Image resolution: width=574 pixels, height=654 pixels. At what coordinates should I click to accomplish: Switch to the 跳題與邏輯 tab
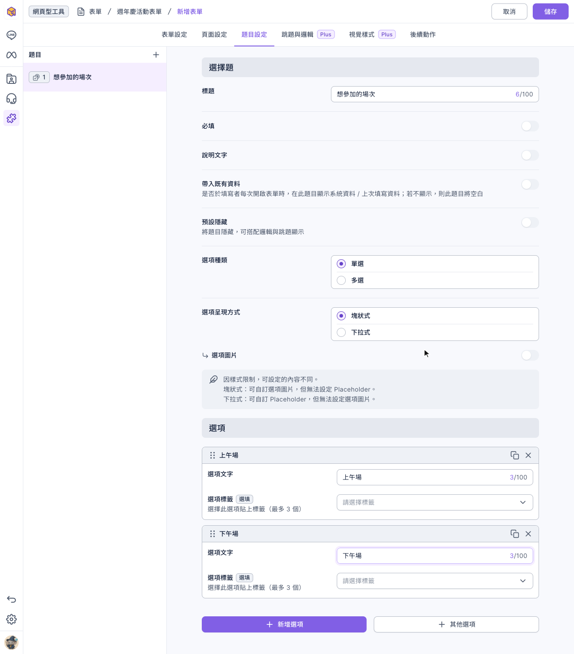click(x=308, y=35)
